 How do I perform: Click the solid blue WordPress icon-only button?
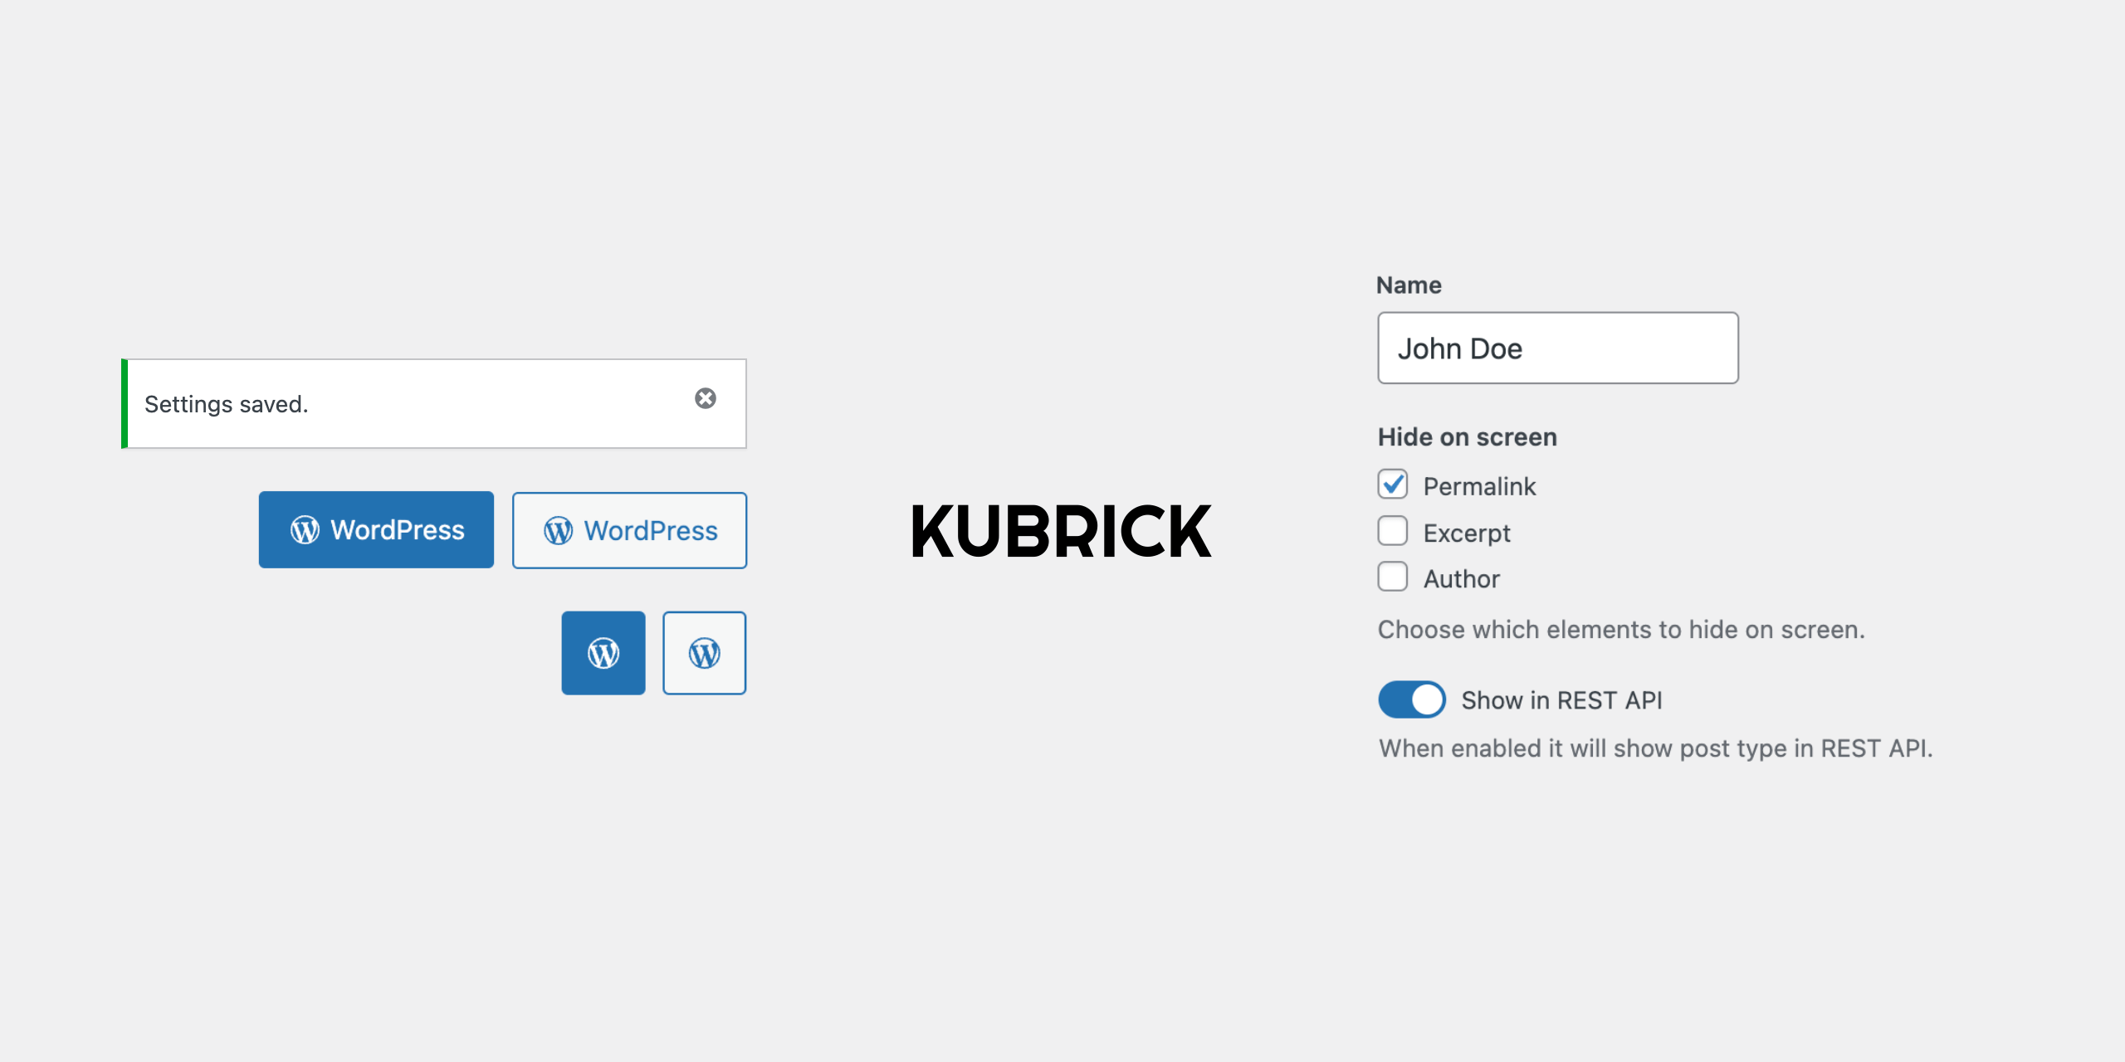pyautogui.click(x=603, y=653)
